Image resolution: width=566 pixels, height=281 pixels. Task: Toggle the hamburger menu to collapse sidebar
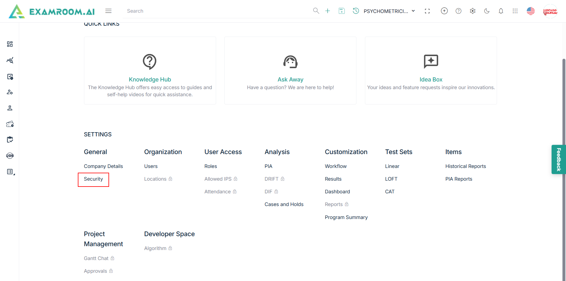coord(108,11)
